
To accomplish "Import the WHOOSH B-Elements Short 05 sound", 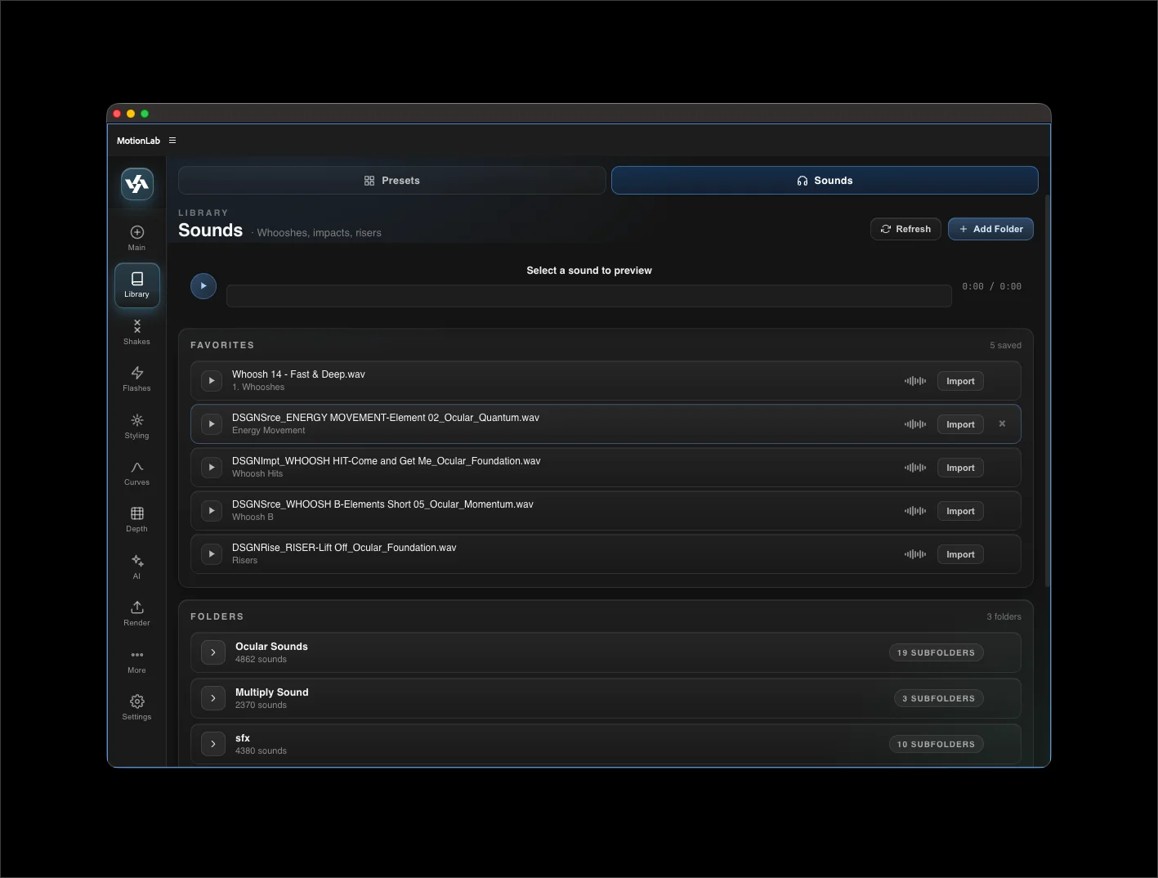I will click(x=960, y=511).
